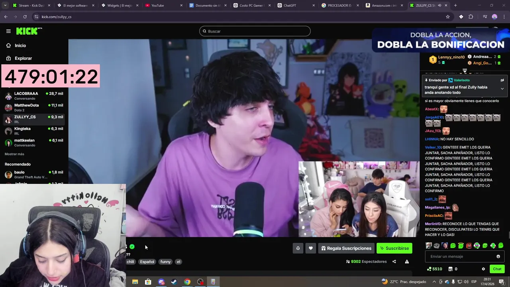The image size is (510, 287).
Task: Open Chrome profile avatar
Action: (494, 17)
